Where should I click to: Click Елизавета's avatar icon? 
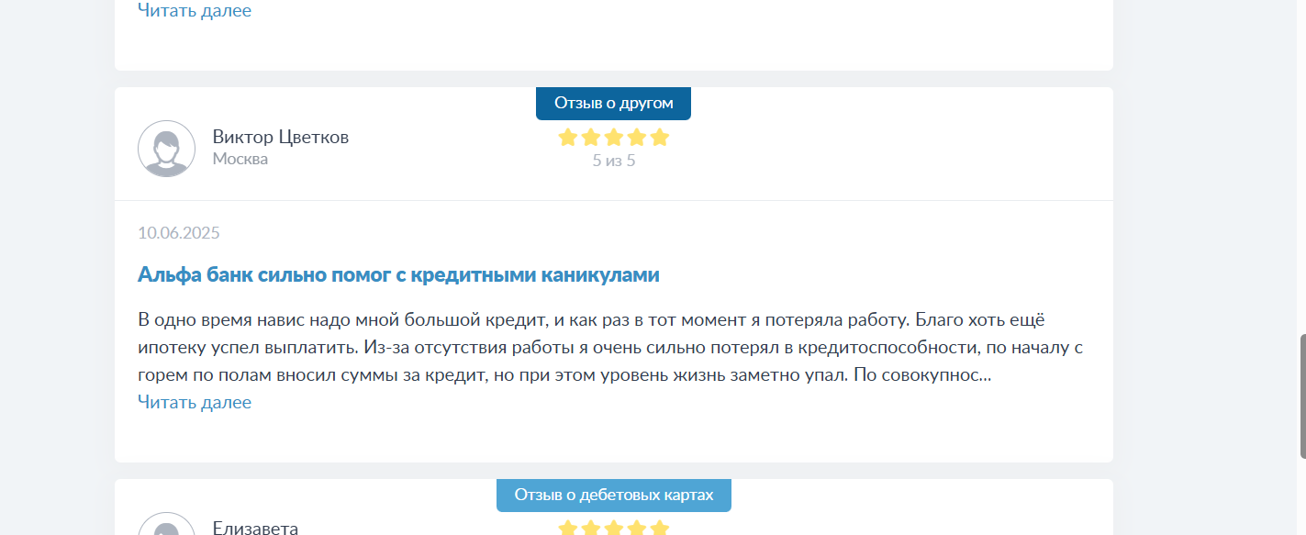(166, 524)
